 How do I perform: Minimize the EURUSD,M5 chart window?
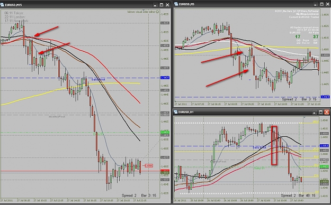tap(316, 4)
